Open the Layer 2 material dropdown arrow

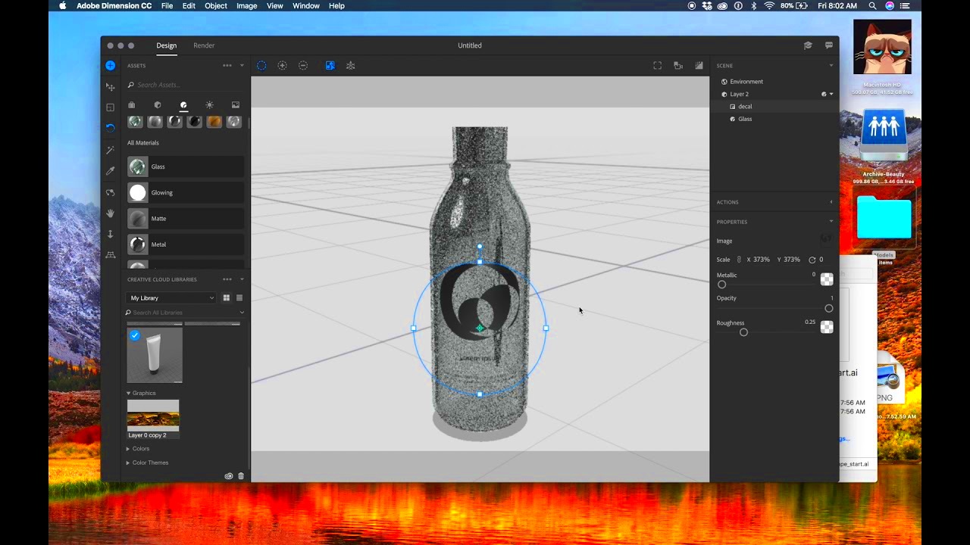tap(831, 95)
